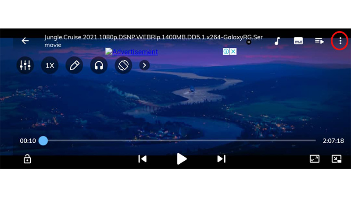Select the pencil edit tool

point(74,65)
